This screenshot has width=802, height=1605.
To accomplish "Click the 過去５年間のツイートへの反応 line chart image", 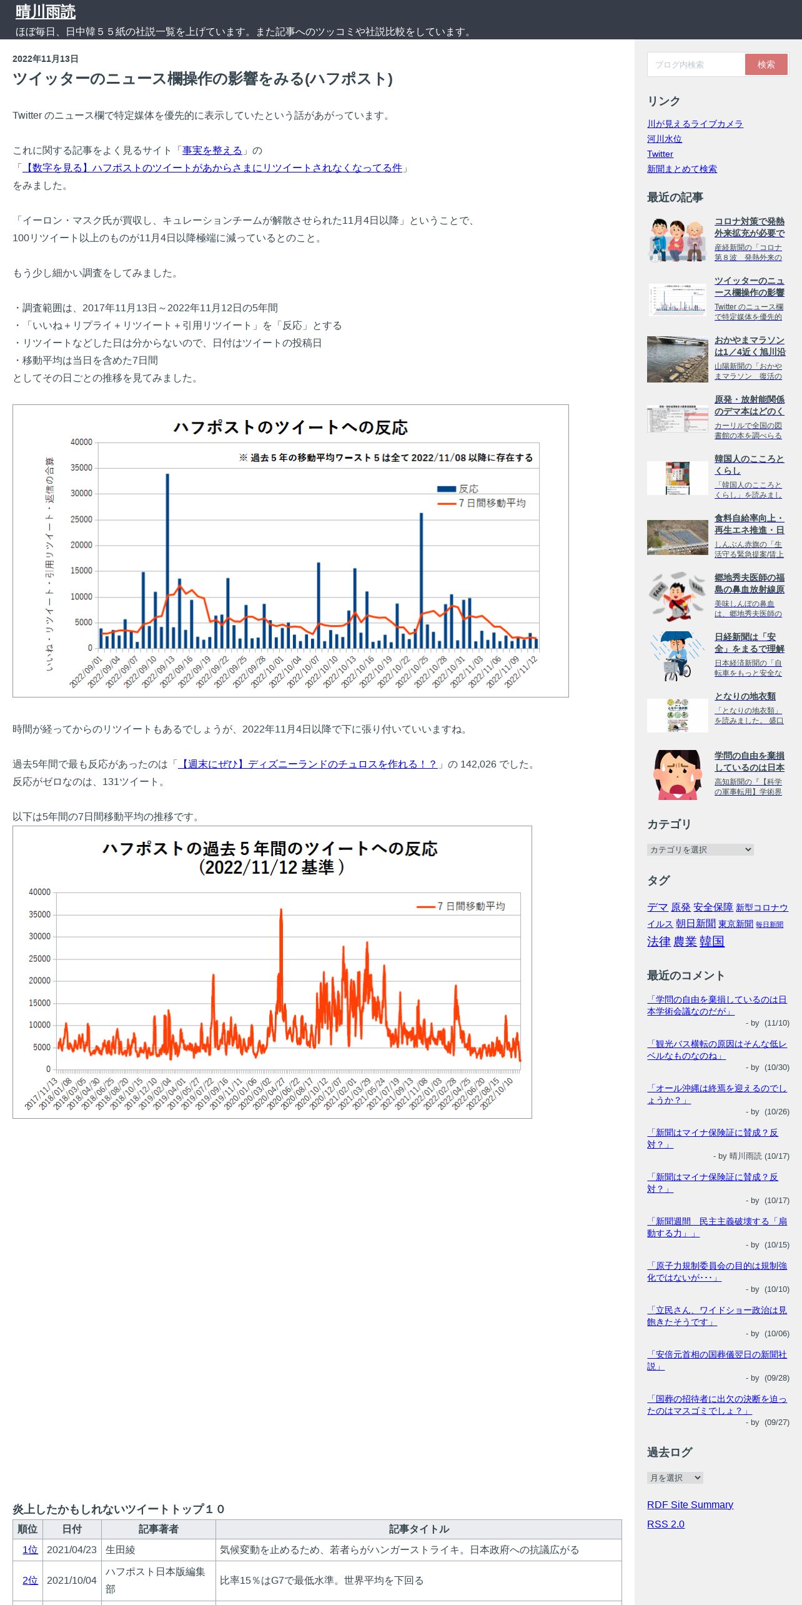I will click(x=272, y=972).
